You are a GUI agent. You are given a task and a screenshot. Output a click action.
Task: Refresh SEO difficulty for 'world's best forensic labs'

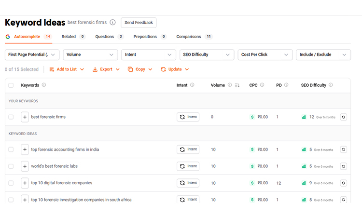344,166
